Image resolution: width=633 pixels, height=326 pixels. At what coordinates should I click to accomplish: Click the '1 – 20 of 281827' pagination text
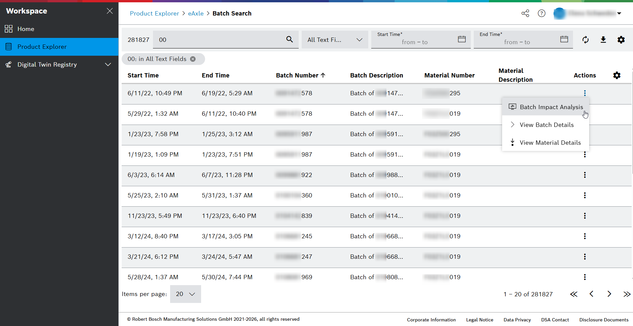click(x=528, y=294)
